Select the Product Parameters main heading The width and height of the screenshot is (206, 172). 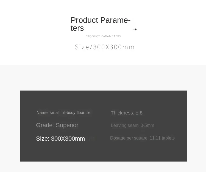coord(101,24)
